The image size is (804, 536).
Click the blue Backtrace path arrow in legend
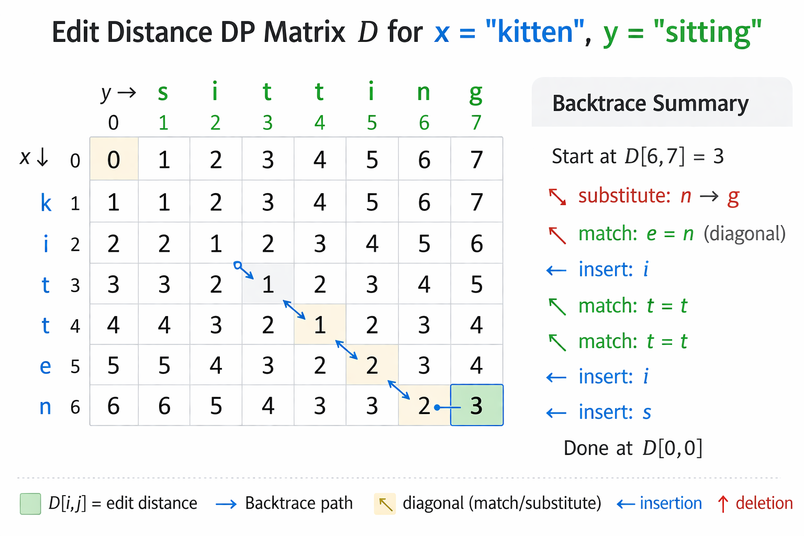(x=226, y=504)
